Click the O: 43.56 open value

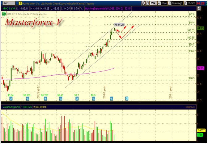[x=34, y=9]
